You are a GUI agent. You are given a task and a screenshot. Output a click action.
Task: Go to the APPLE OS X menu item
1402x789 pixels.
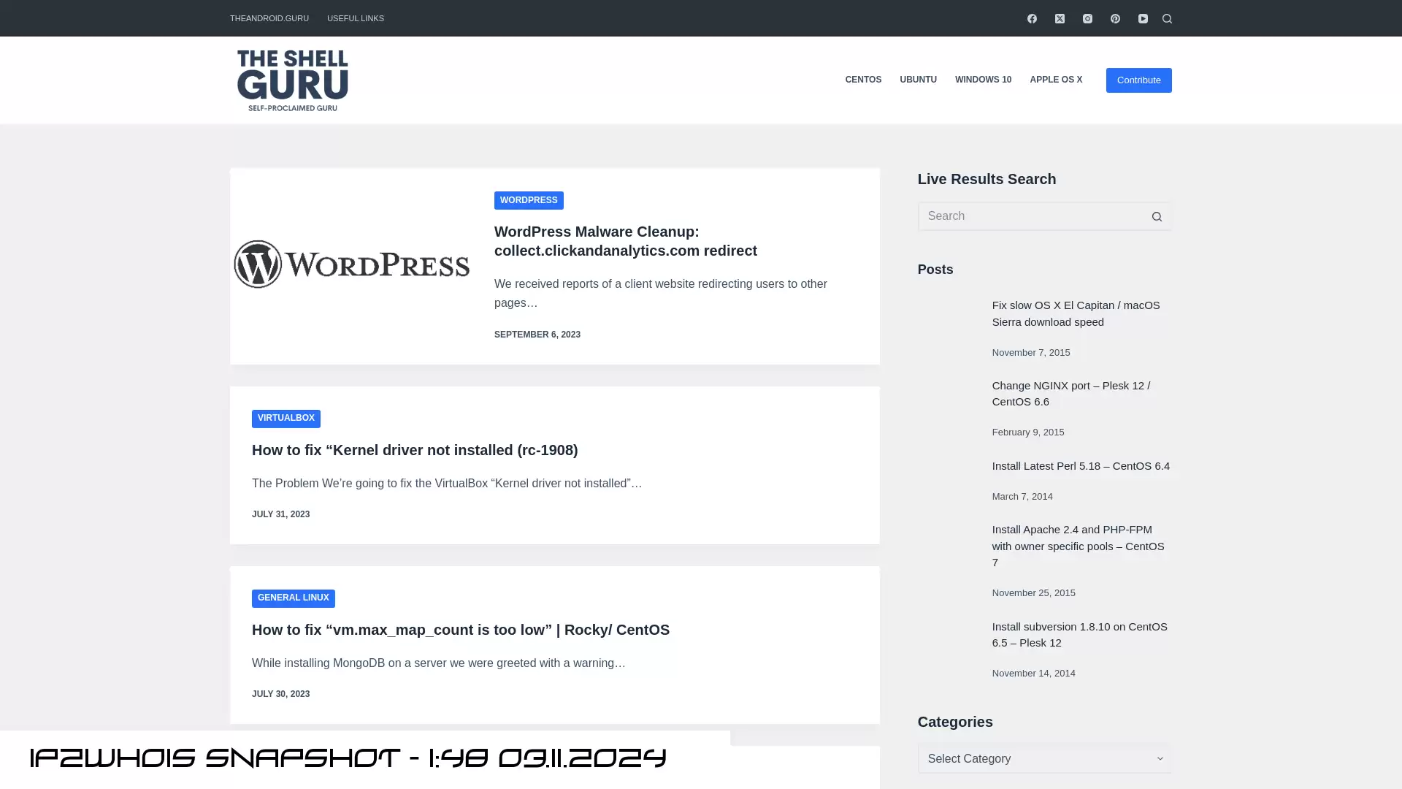tap(1056, 80)
